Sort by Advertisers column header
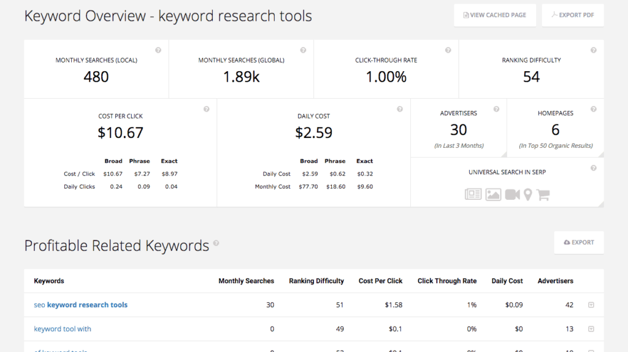628x352 pixels. pyautogui.click(x=555, y=281)
